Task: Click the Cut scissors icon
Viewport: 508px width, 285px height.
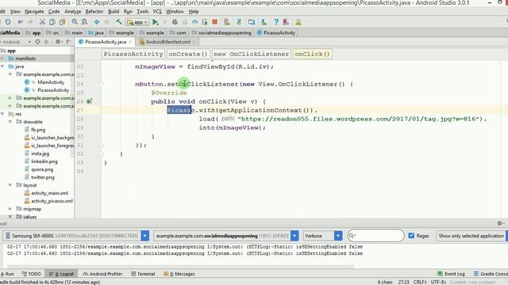Action: point(42,22)
